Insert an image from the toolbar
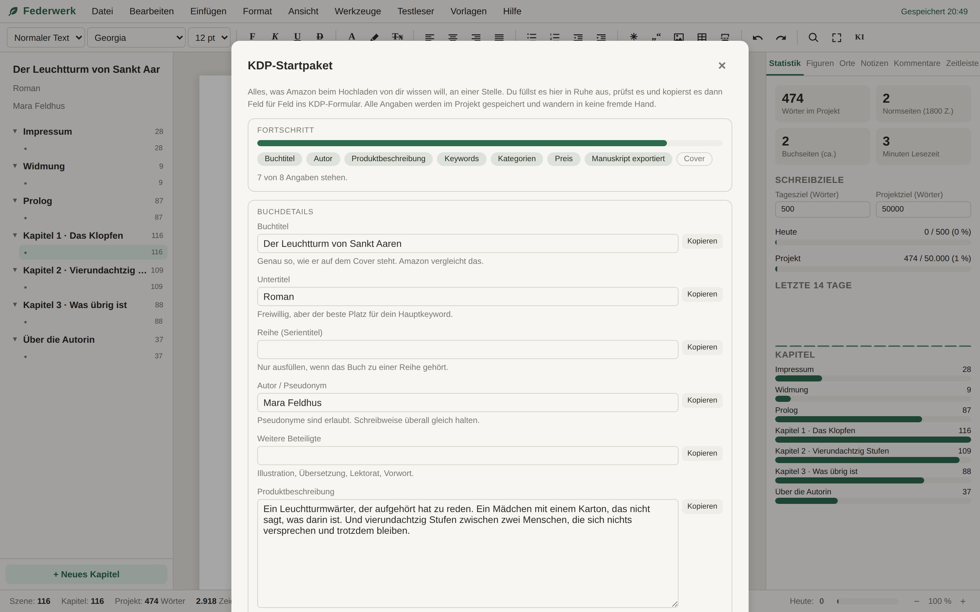 click(679, 37)
